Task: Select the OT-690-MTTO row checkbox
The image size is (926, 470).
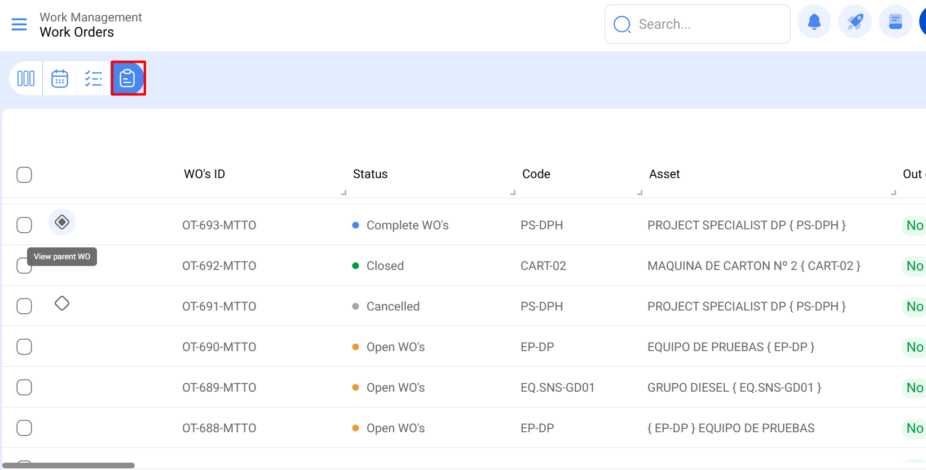Action: tap(24, 347)
